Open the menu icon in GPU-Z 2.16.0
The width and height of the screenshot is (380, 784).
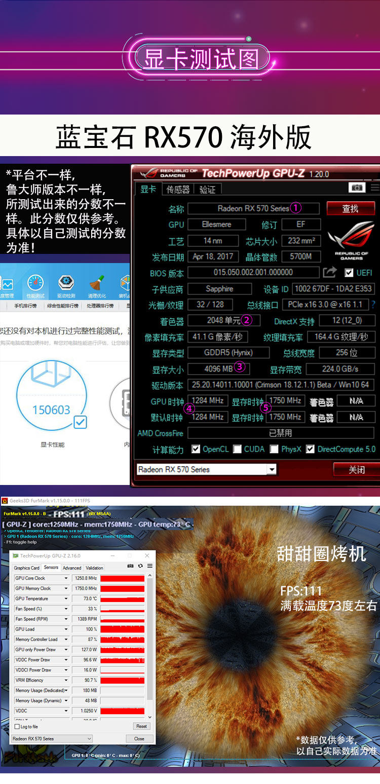tap(150, 566)
